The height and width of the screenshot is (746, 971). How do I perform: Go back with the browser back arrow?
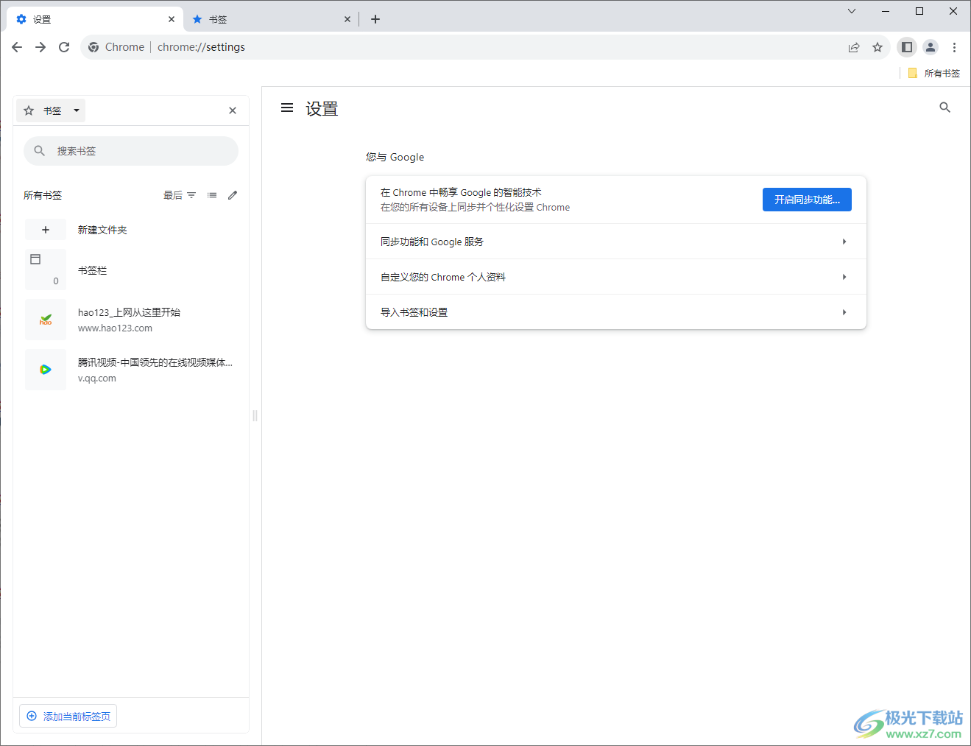tap(17, 47)
